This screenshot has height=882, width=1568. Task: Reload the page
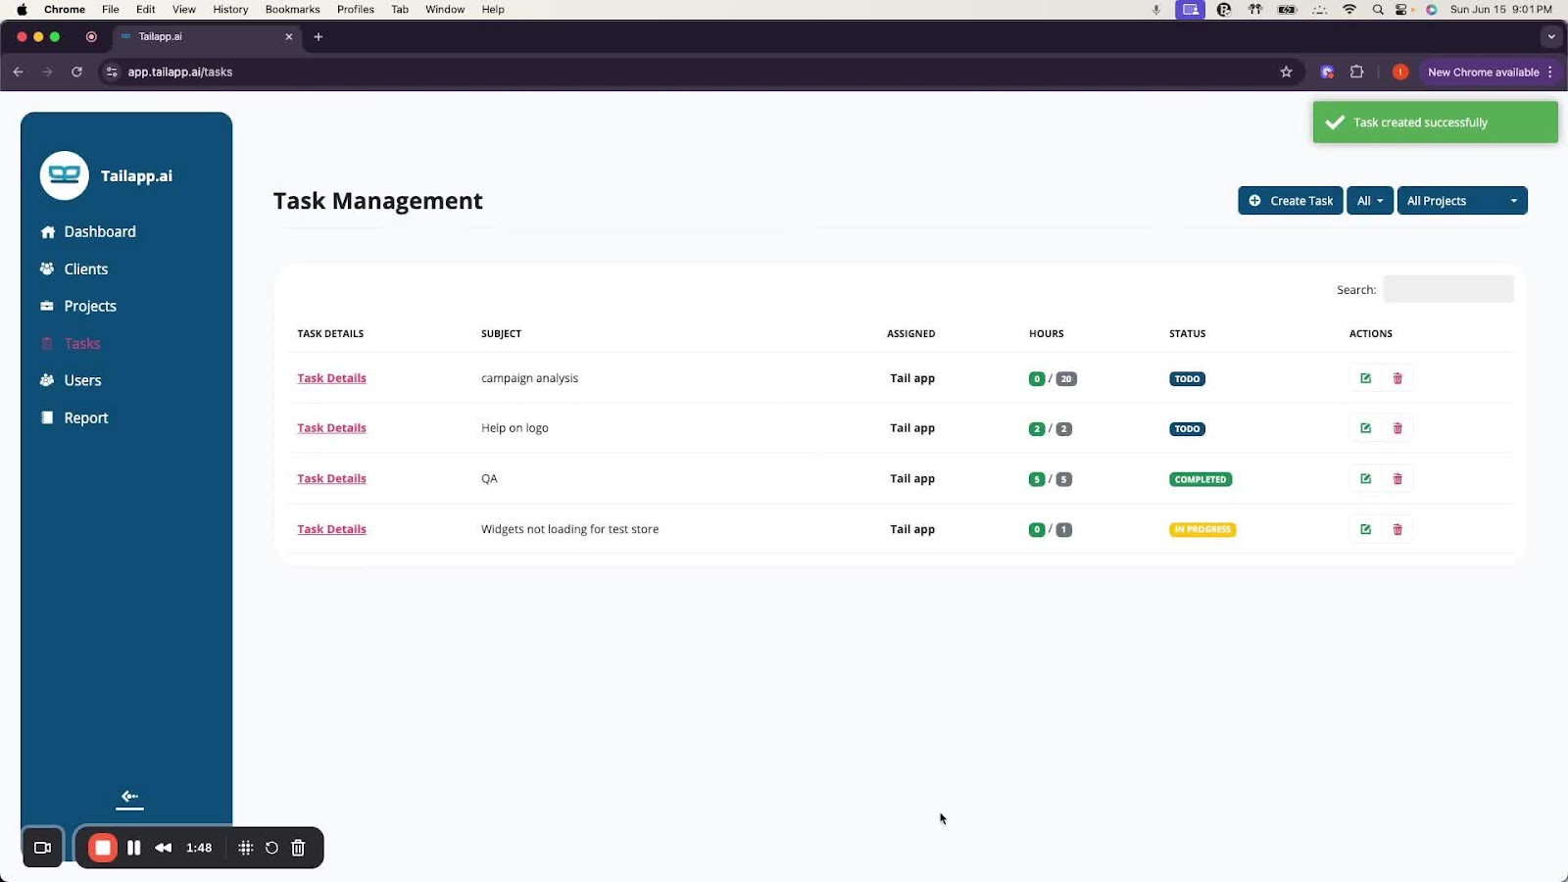point(76,72)
